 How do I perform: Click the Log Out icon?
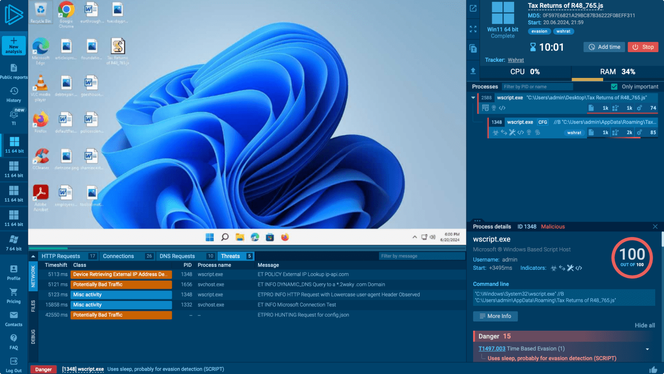[14, 361]
